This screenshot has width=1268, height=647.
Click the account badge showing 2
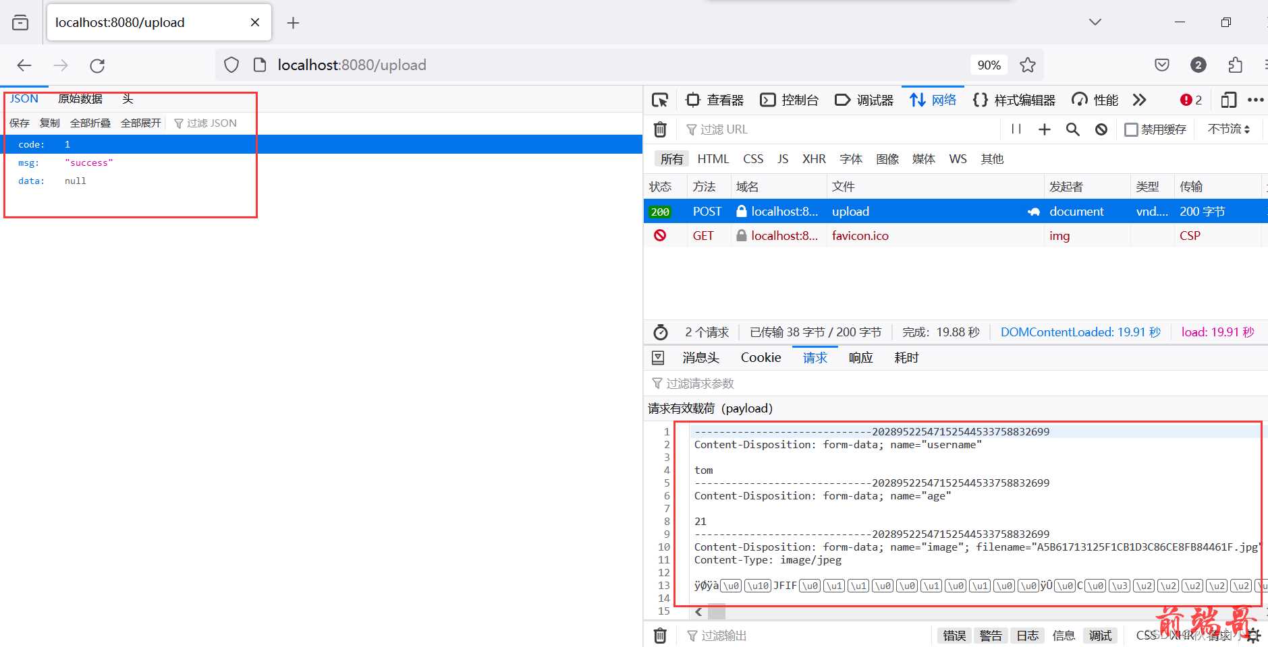(x=1198, y=65)
